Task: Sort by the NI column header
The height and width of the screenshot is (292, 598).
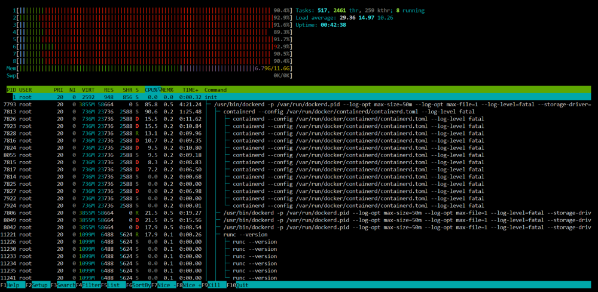Action: point(72,90)
